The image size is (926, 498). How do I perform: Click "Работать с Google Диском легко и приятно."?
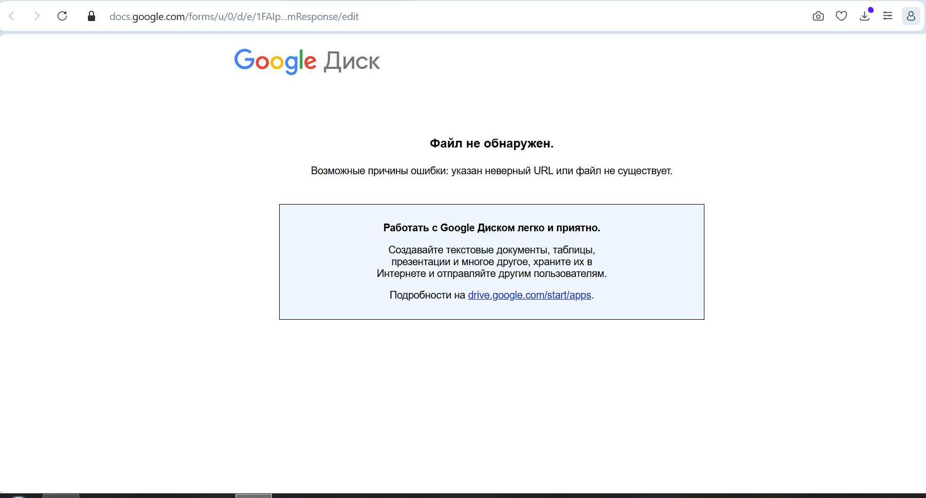(x=492, y=228)
